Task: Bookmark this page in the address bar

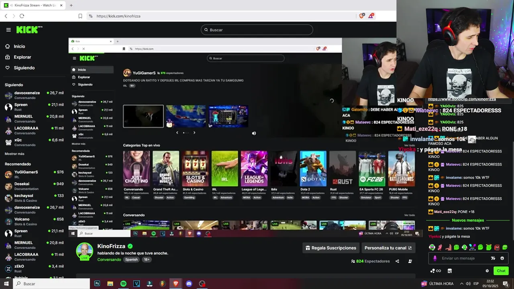Action: (x=80, y=16)
